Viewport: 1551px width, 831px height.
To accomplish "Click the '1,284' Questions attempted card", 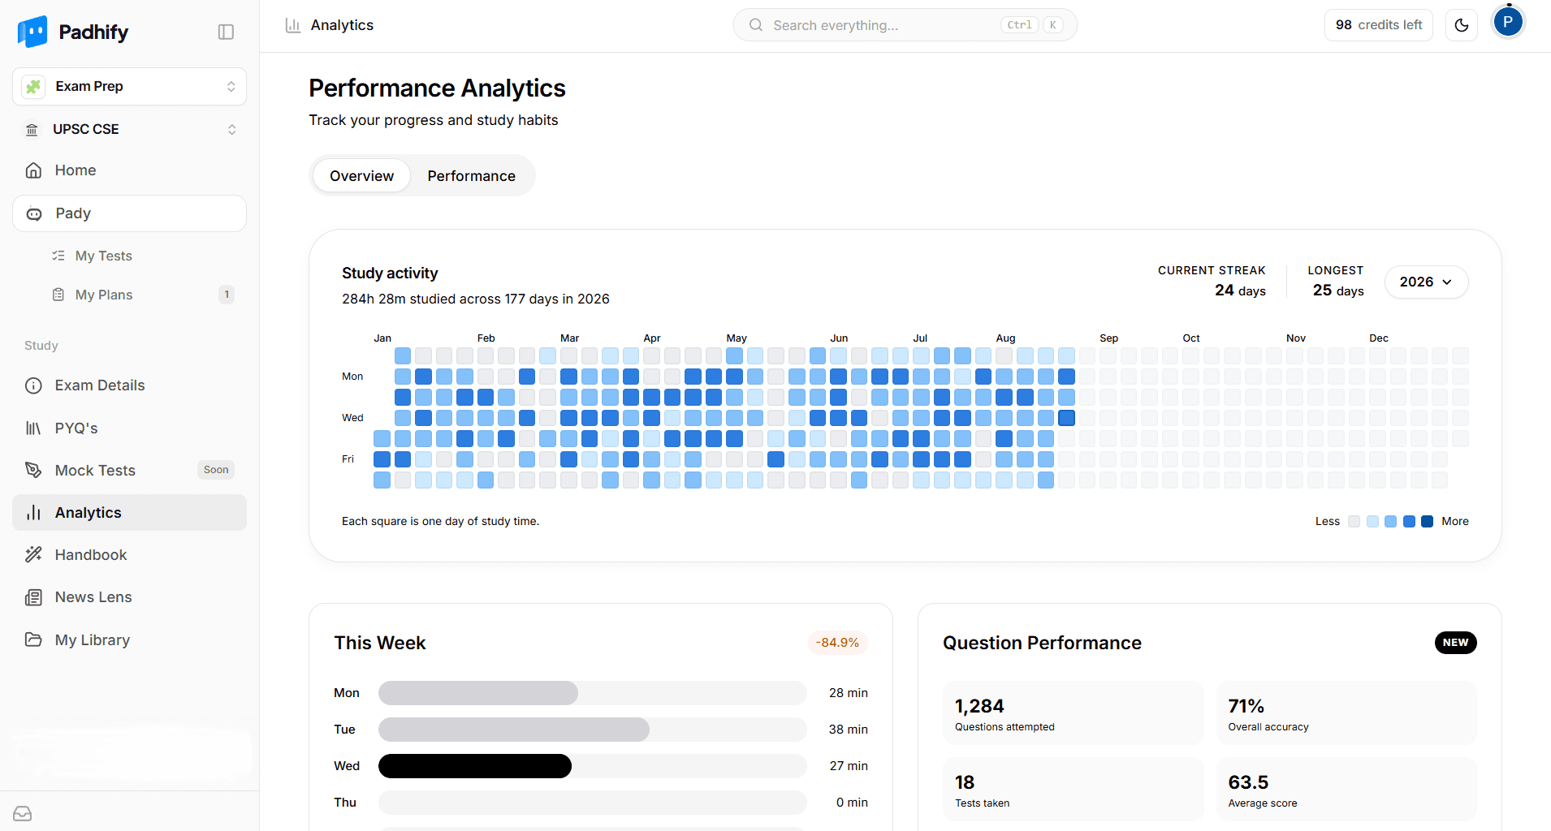I will [x=1073, y=713].
